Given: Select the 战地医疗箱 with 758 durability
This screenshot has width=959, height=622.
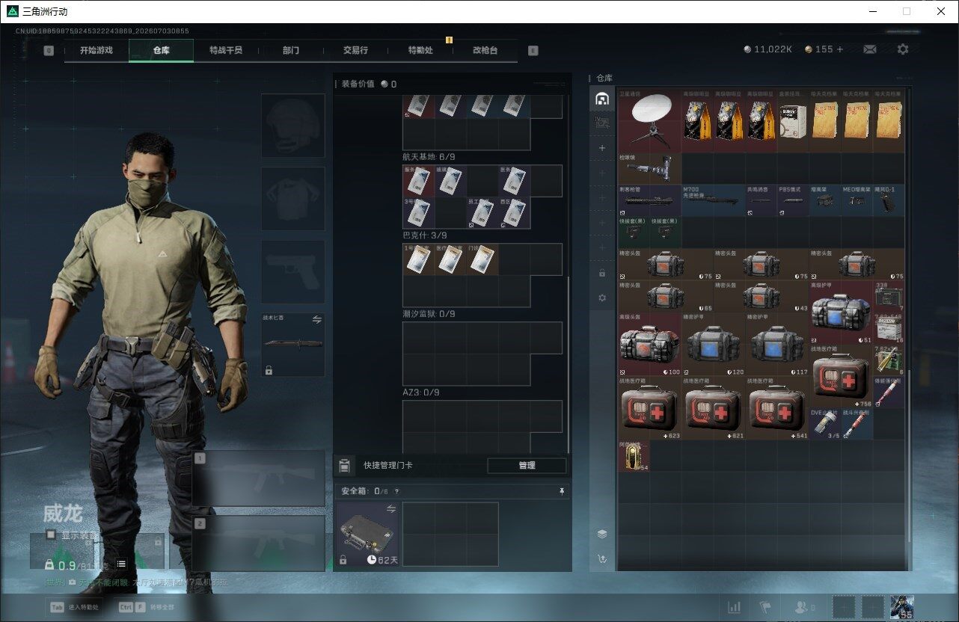Looking at the screenshot, I should pos(842,376).
